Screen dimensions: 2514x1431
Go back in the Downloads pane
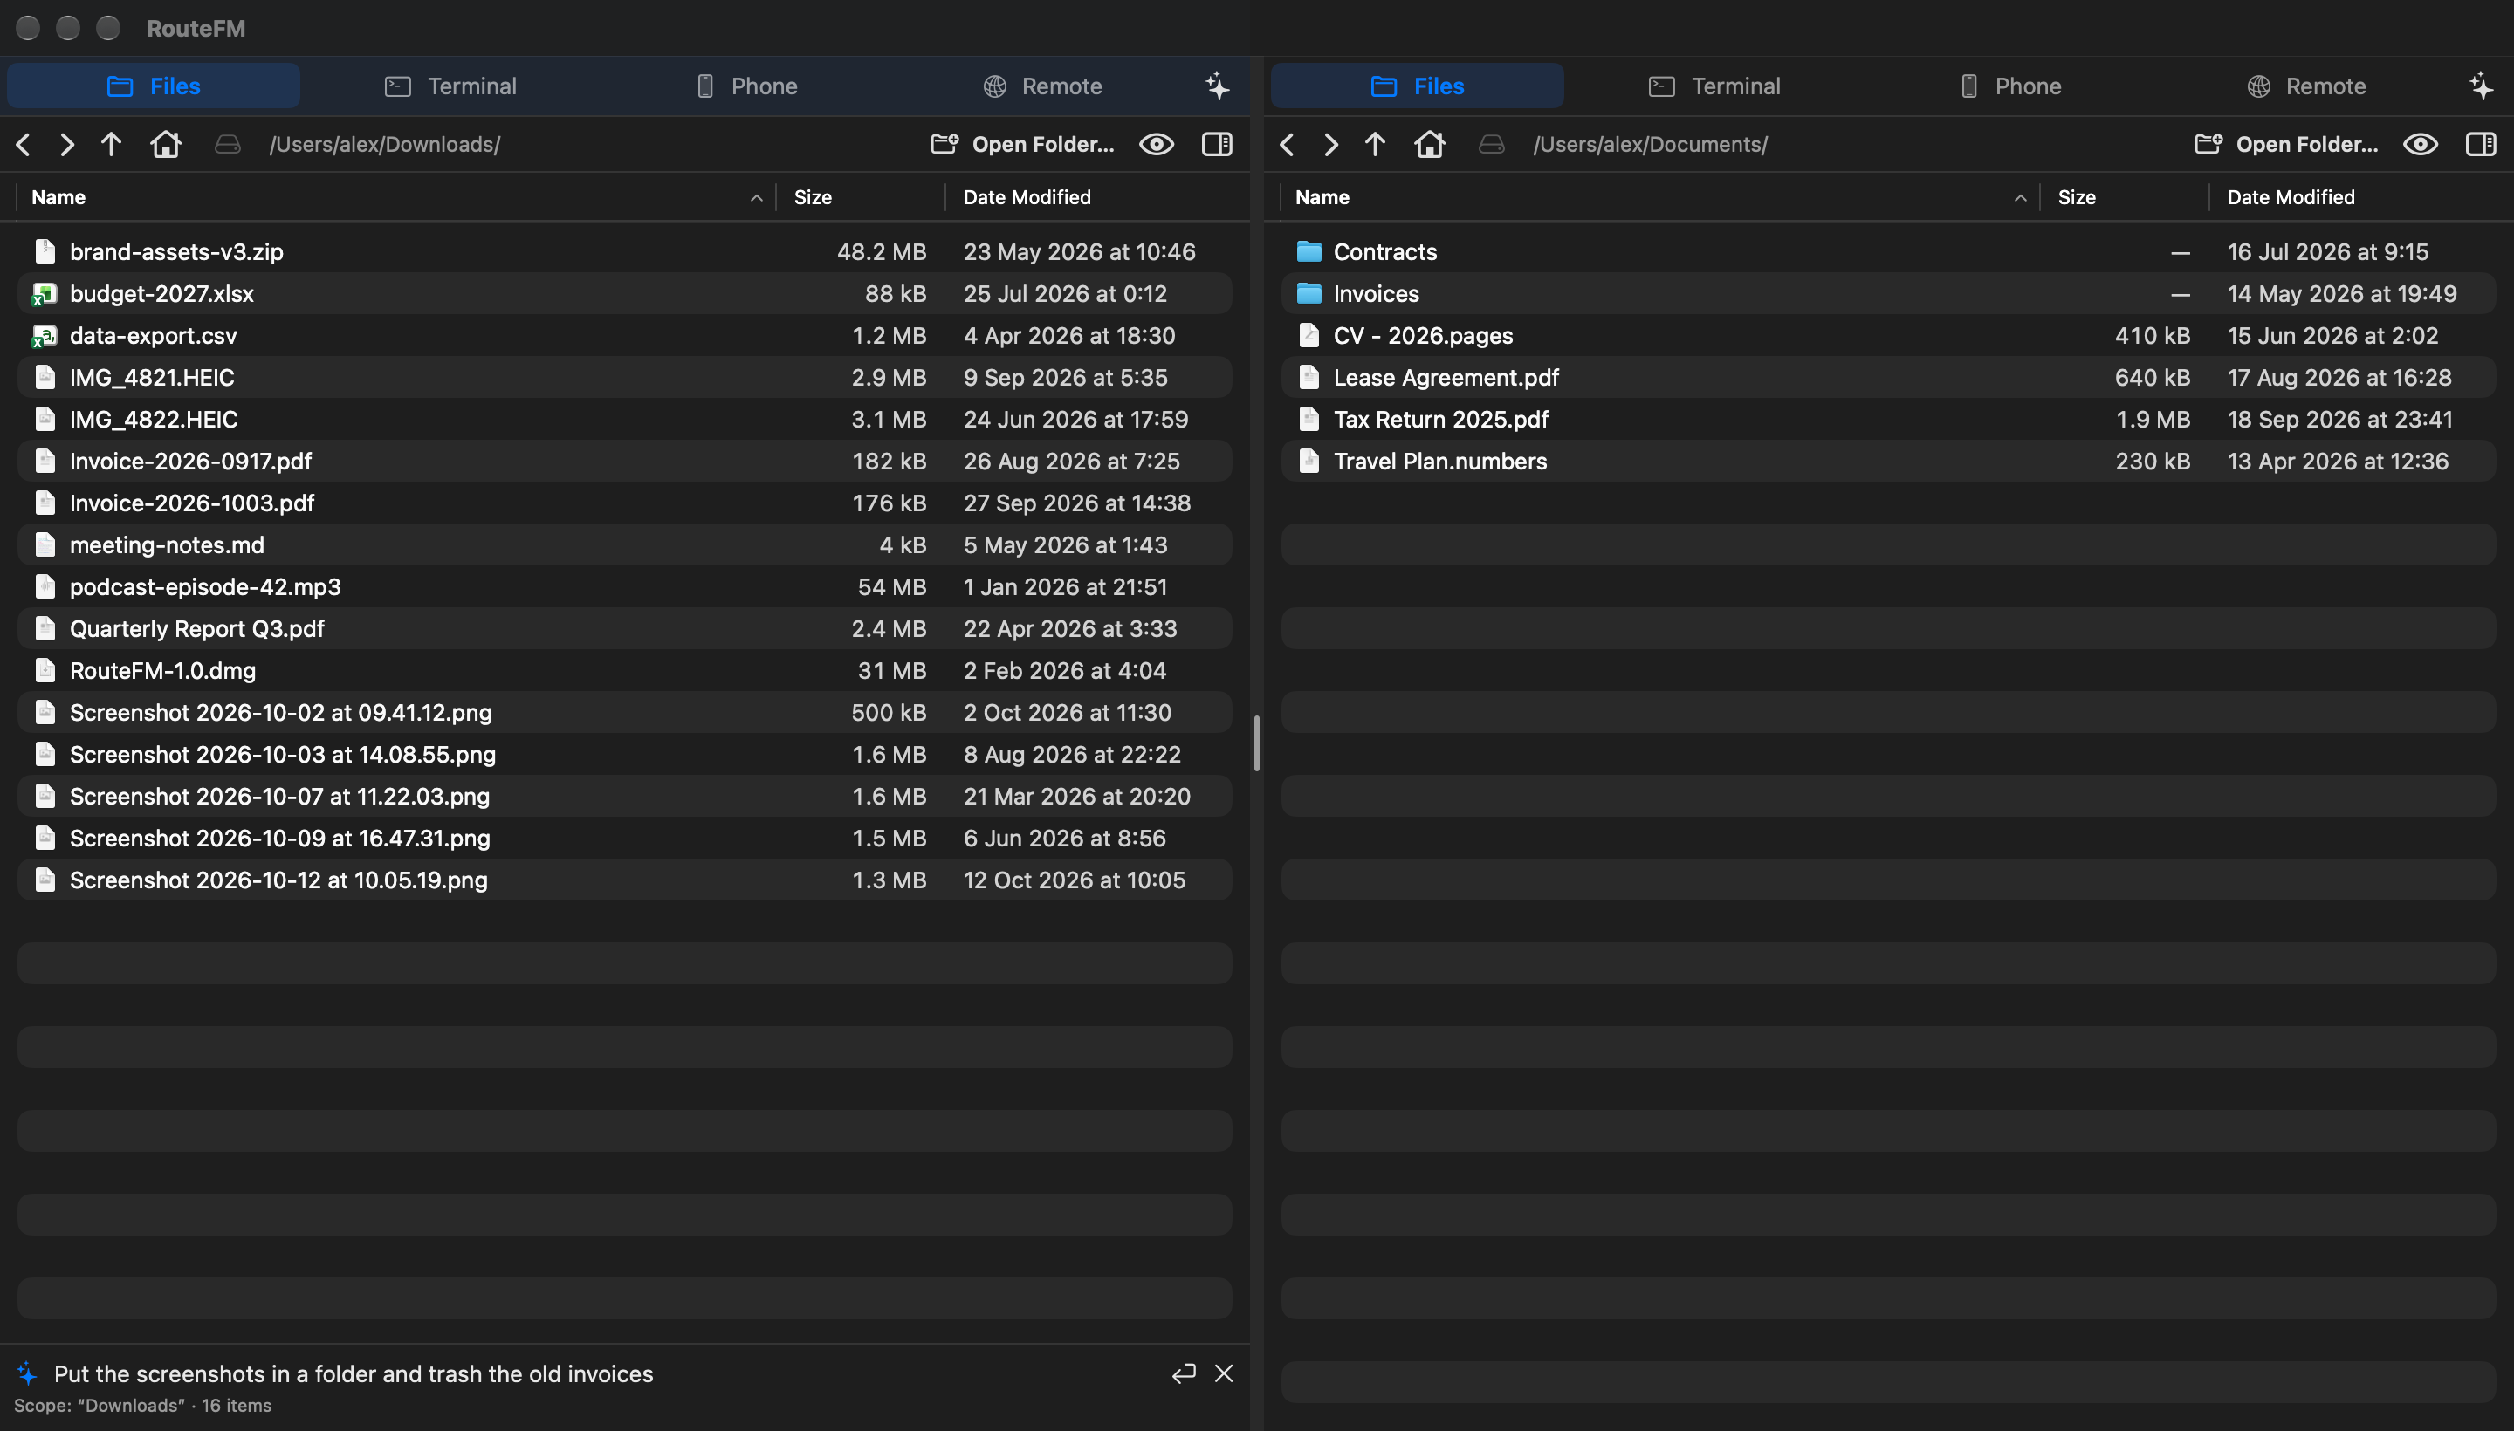(x=24, y=145)
